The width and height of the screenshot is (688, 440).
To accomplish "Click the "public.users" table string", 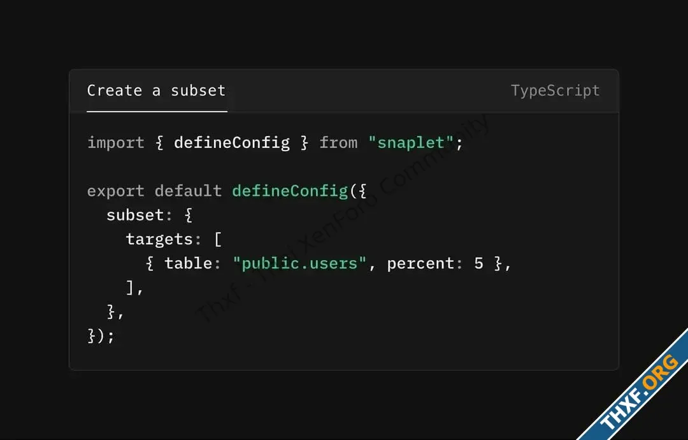I will (299, 263).
